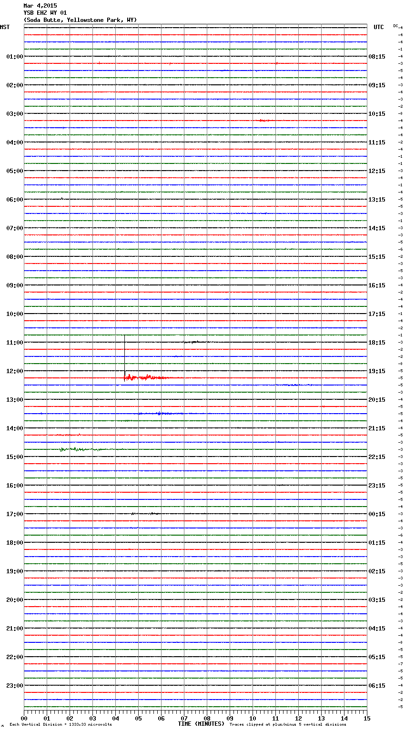Click the black wiggle on 11:00 trace near minute 07
The height and width of the screenshot is (731, 405).
194,342
